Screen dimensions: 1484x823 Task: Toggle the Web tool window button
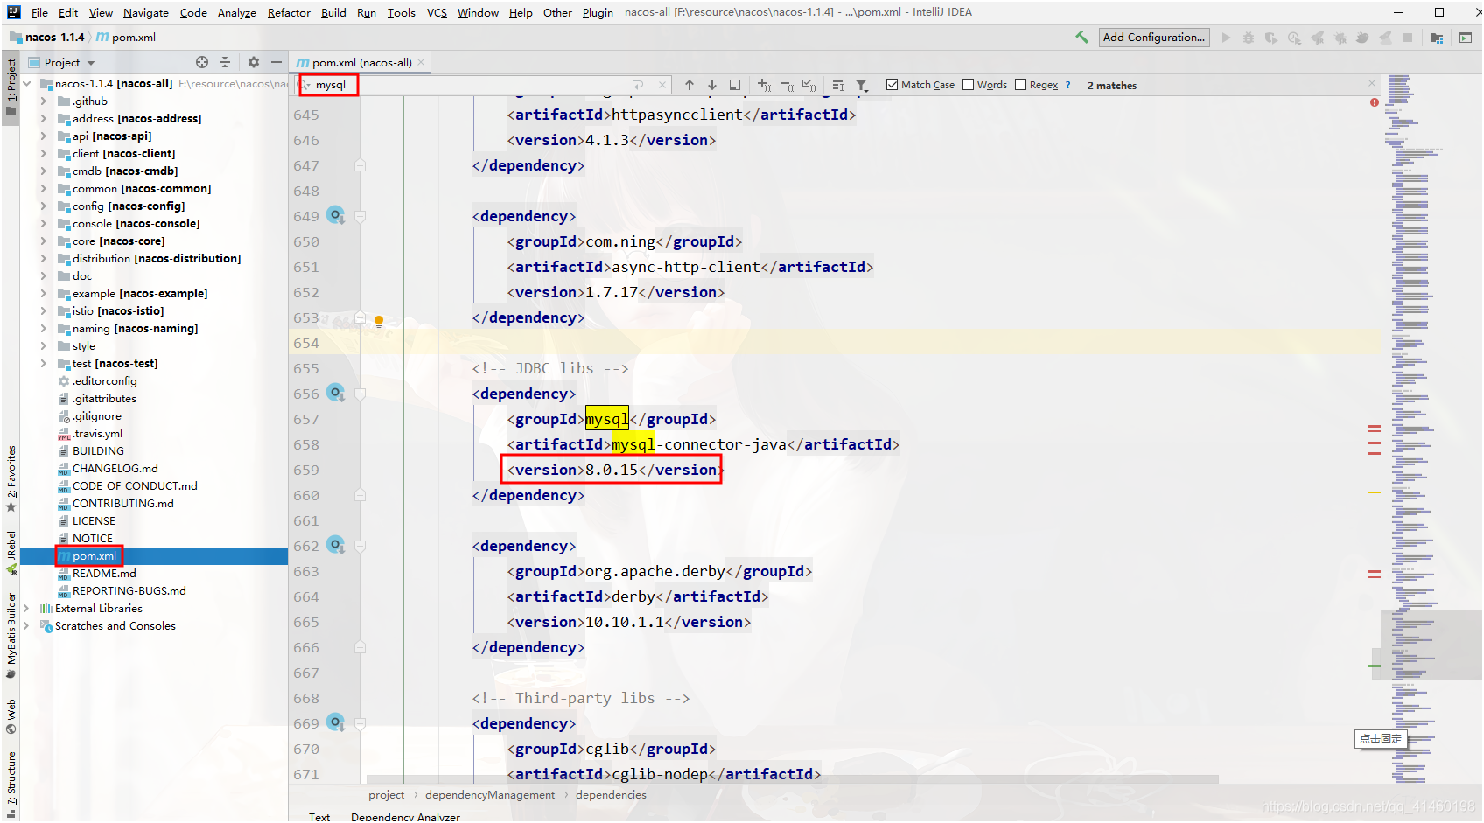(10, 716)
